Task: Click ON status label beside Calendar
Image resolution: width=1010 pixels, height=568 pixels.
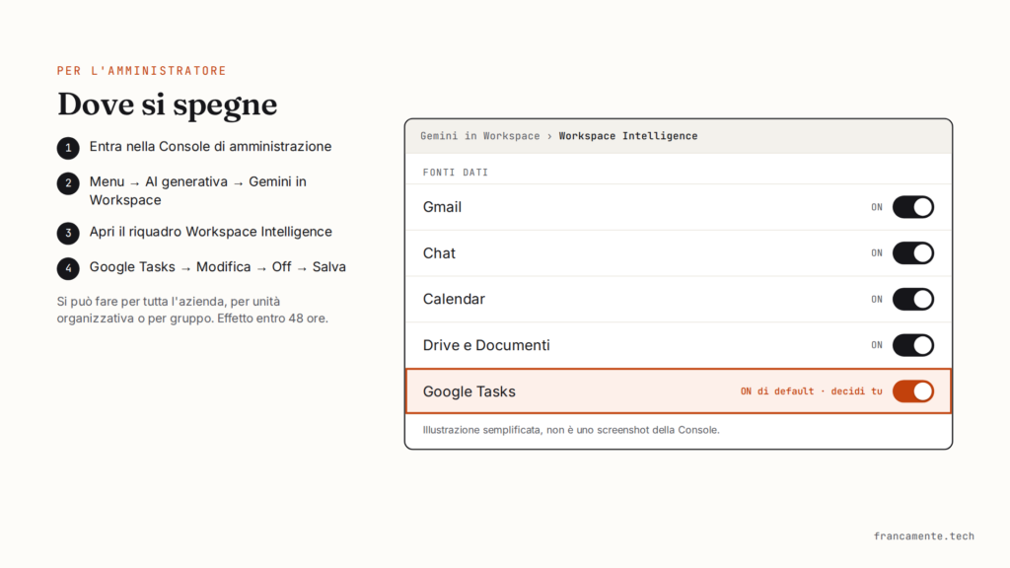Action: point(877,300)
